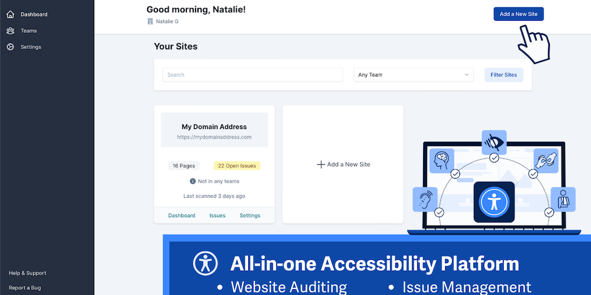Click the Your Sites heading
The image size is (591, 295).
[175, 47]
